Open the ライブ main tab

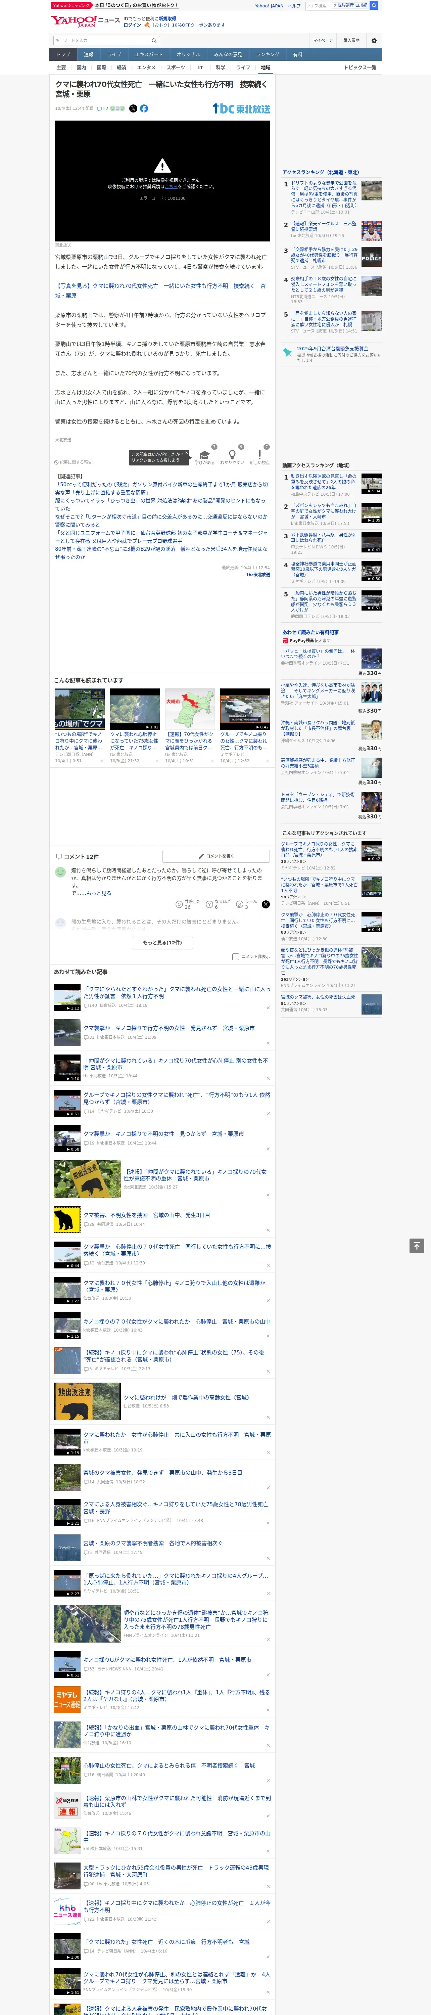point(114,55)
